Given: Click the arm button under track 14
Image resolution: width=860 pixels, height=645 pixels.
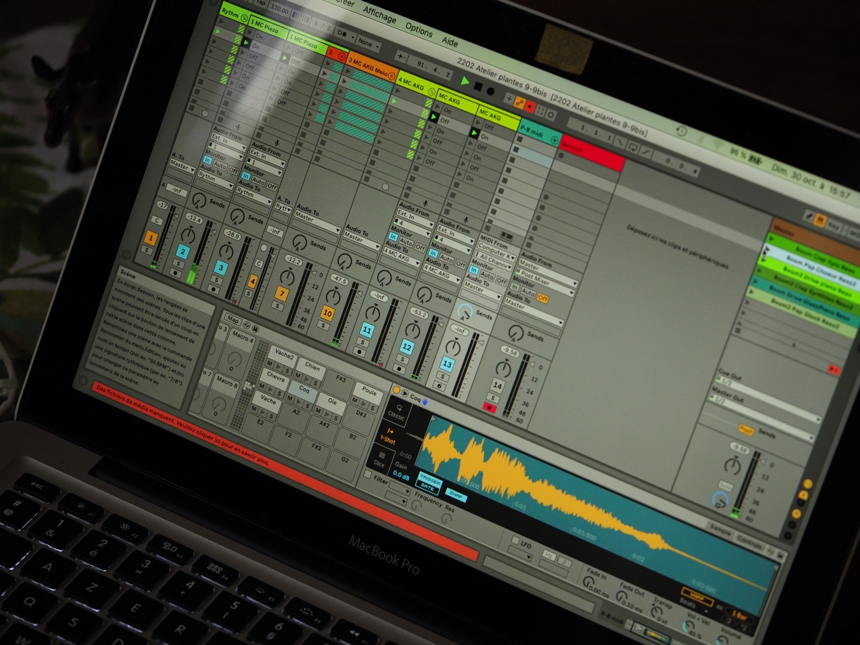Looking at the screenshot, I should tap(489, 408).
